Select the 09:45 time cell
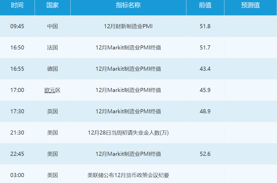The height and width of the screenshot is (183, 277). pyautogui.click(x=17, y=26)
